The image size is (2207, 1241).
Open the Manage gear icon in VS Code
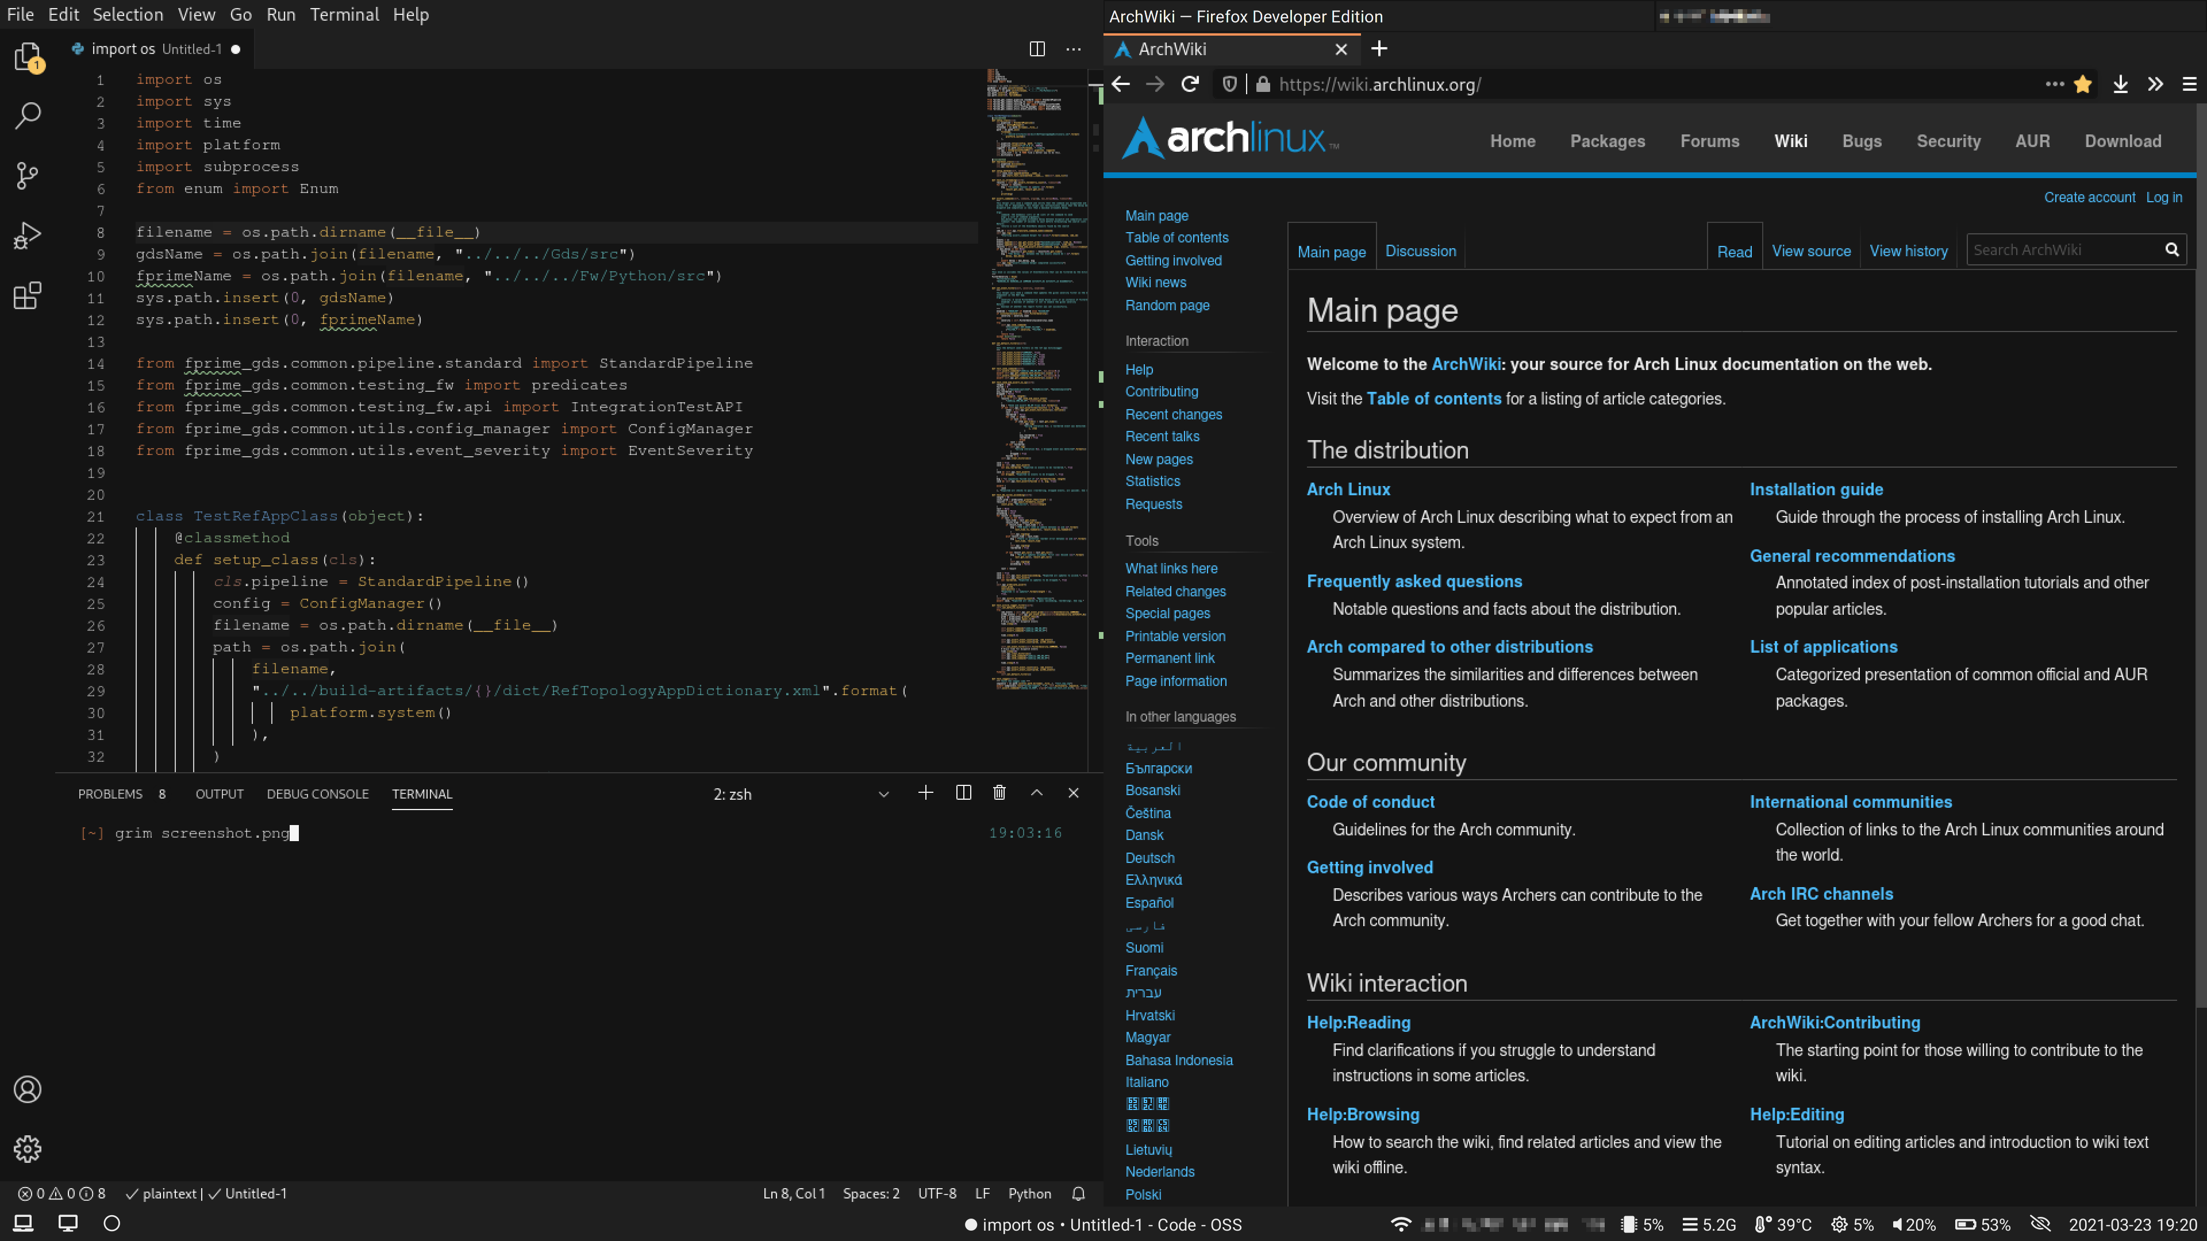click(28, 1148)
